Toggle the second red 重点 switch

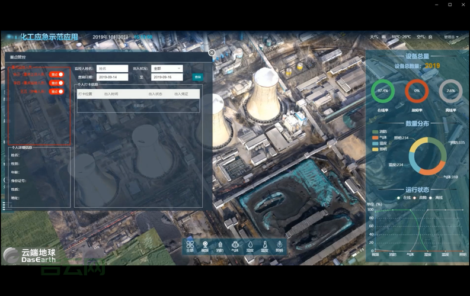tap(57, 83)
